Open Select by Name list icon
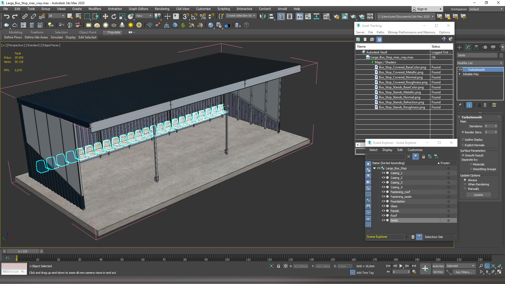The height and width of the screenshot is (284, 505). coord(78,16)
